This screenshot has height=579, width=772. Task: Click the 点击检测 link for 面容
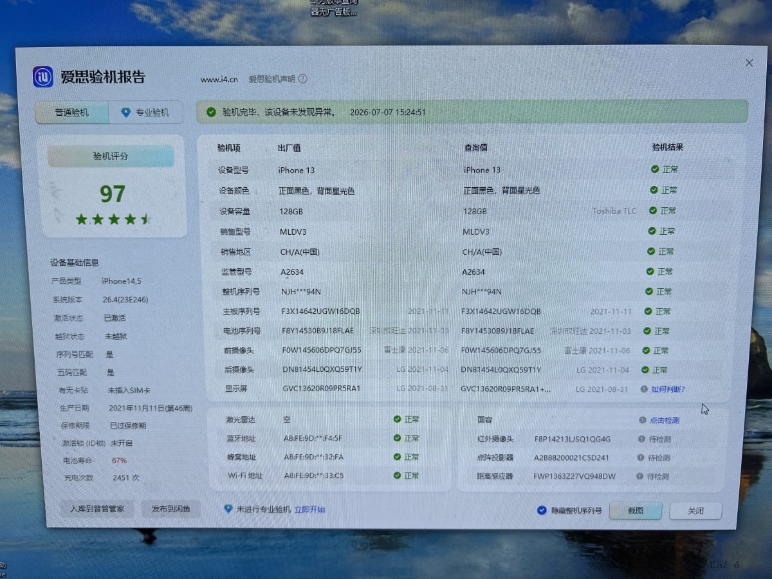[x=664, y=420]
